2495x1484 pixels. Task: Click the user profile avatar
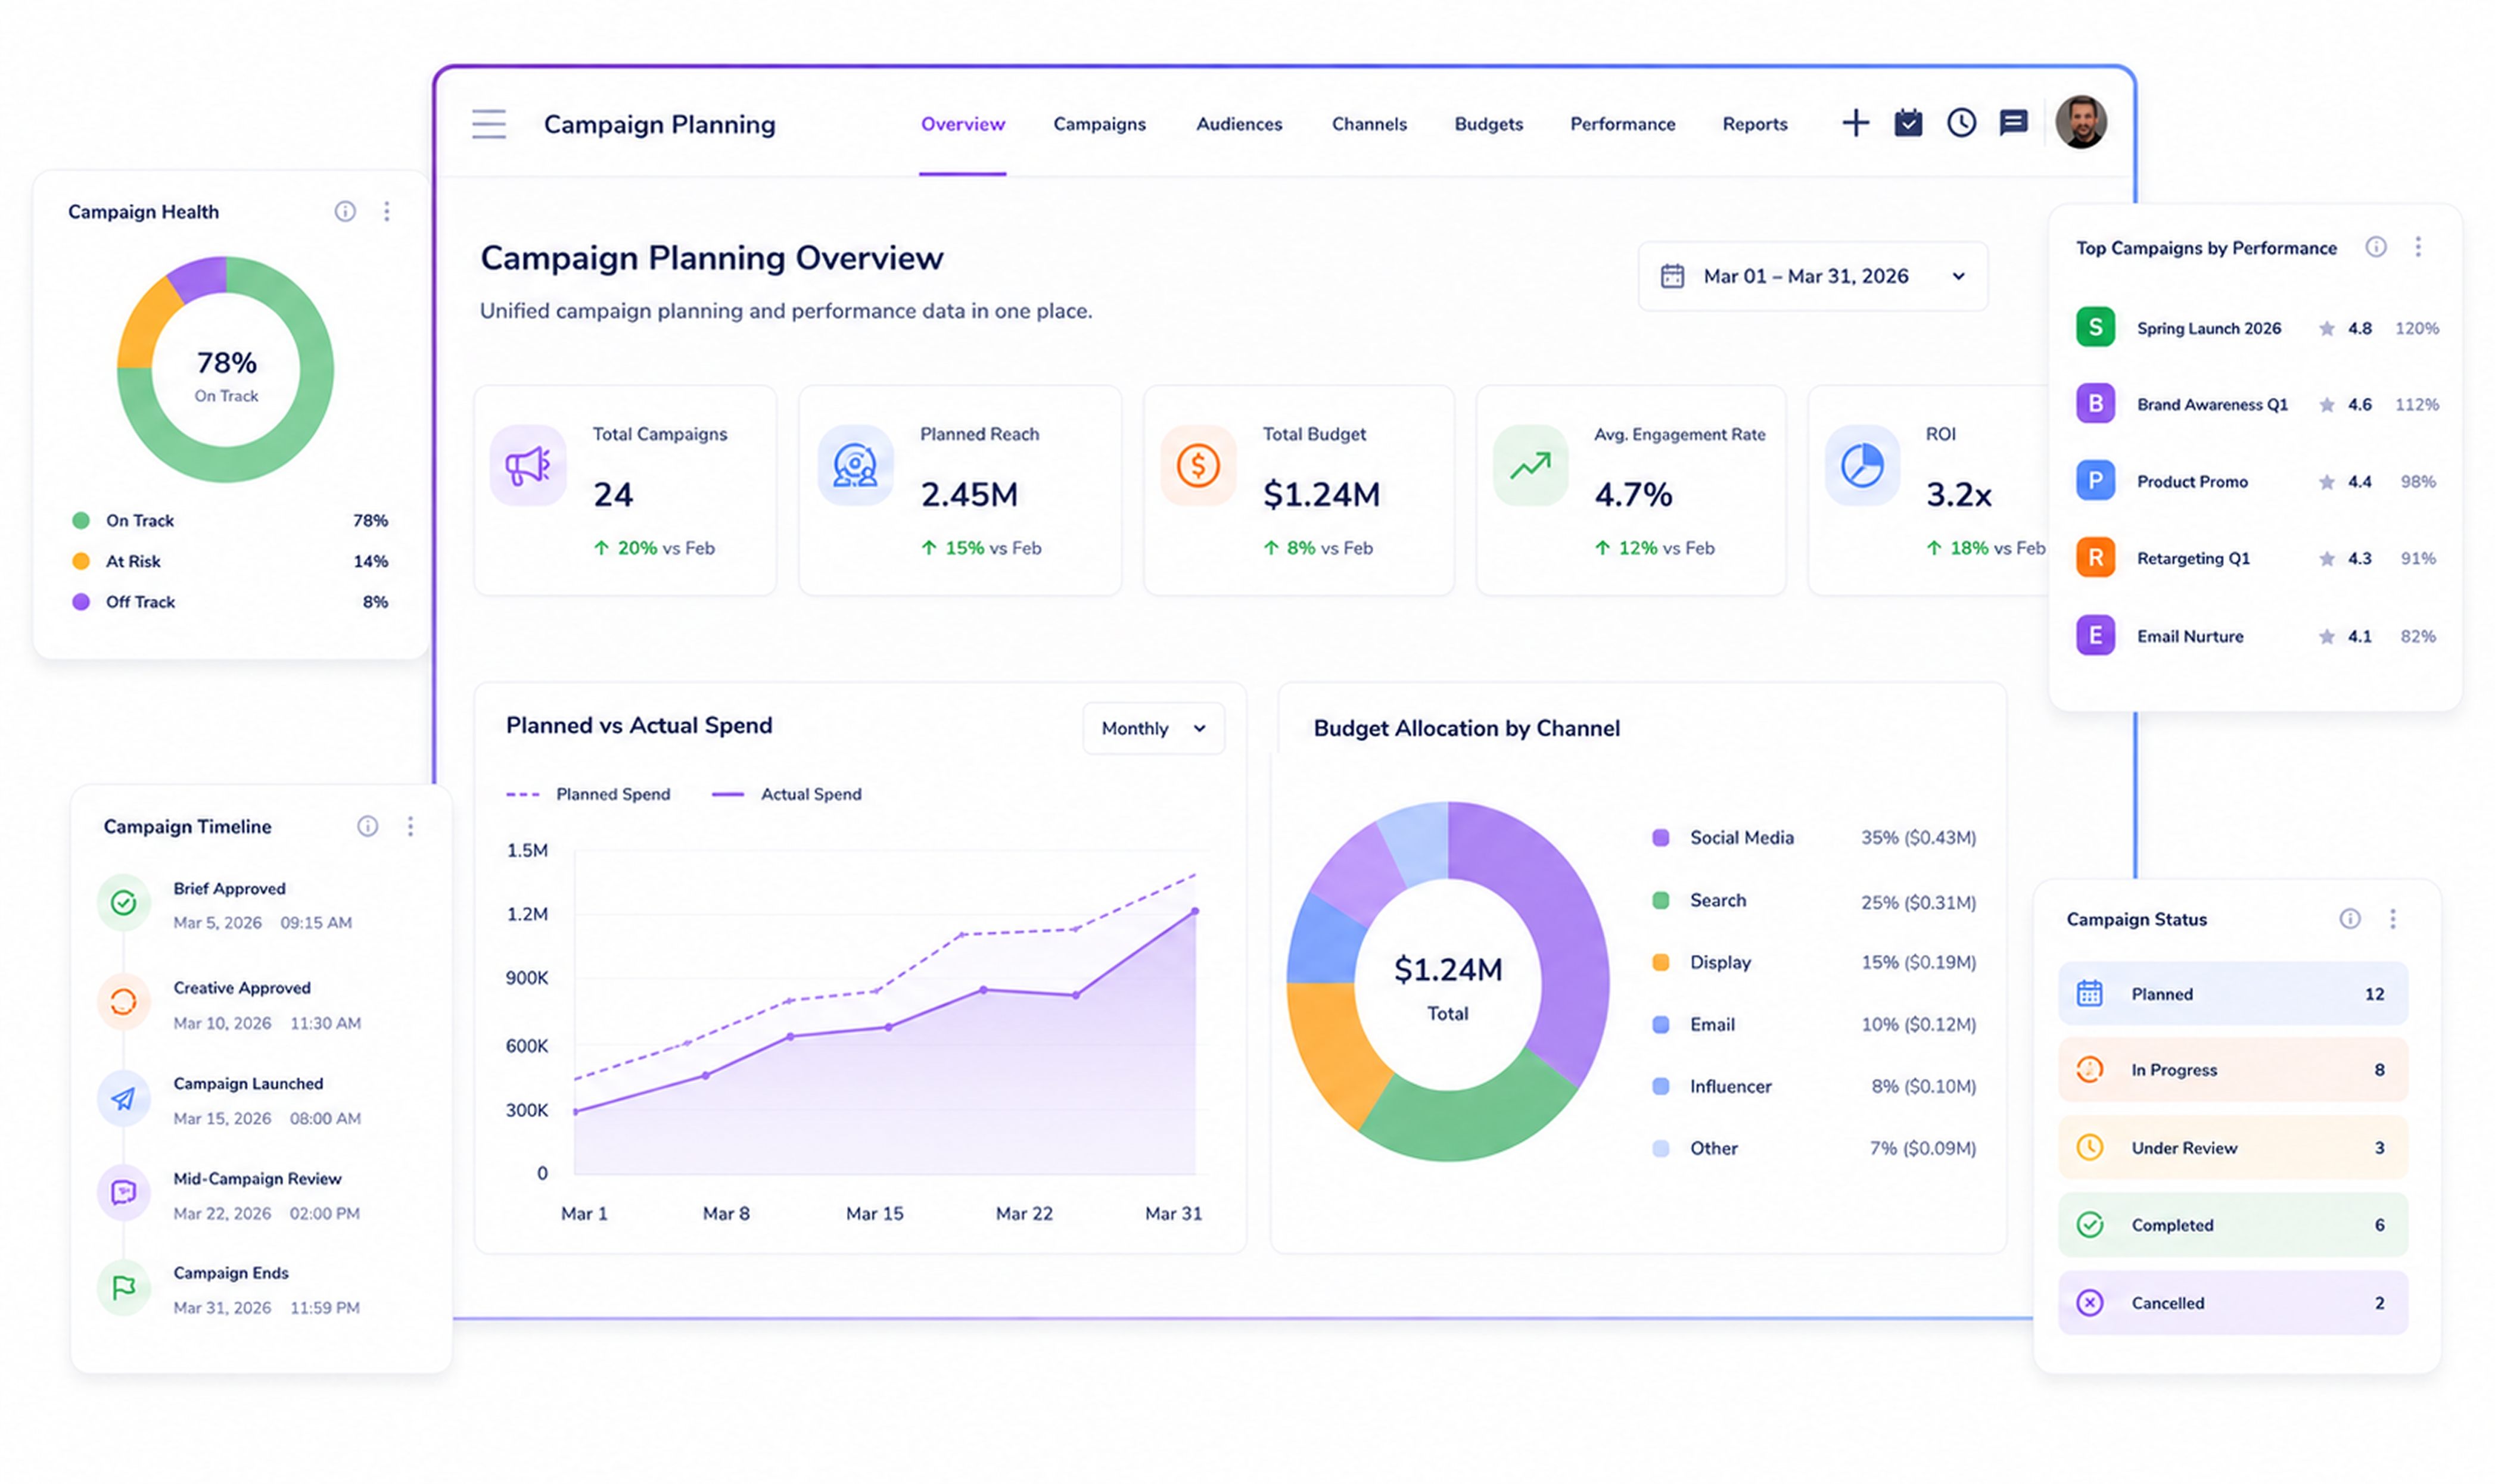pos(2080,122)
